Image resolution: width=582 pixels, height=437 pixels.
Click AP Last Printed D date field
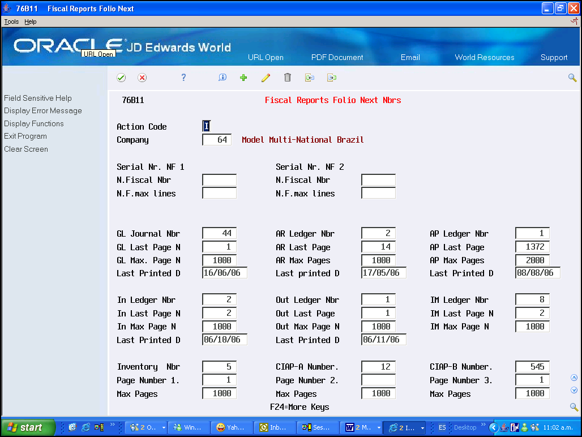pyautogui.click(x=537, y=273)
